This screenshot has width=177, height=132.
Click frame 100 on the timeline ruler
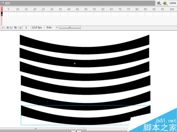(x=172, y=9)
